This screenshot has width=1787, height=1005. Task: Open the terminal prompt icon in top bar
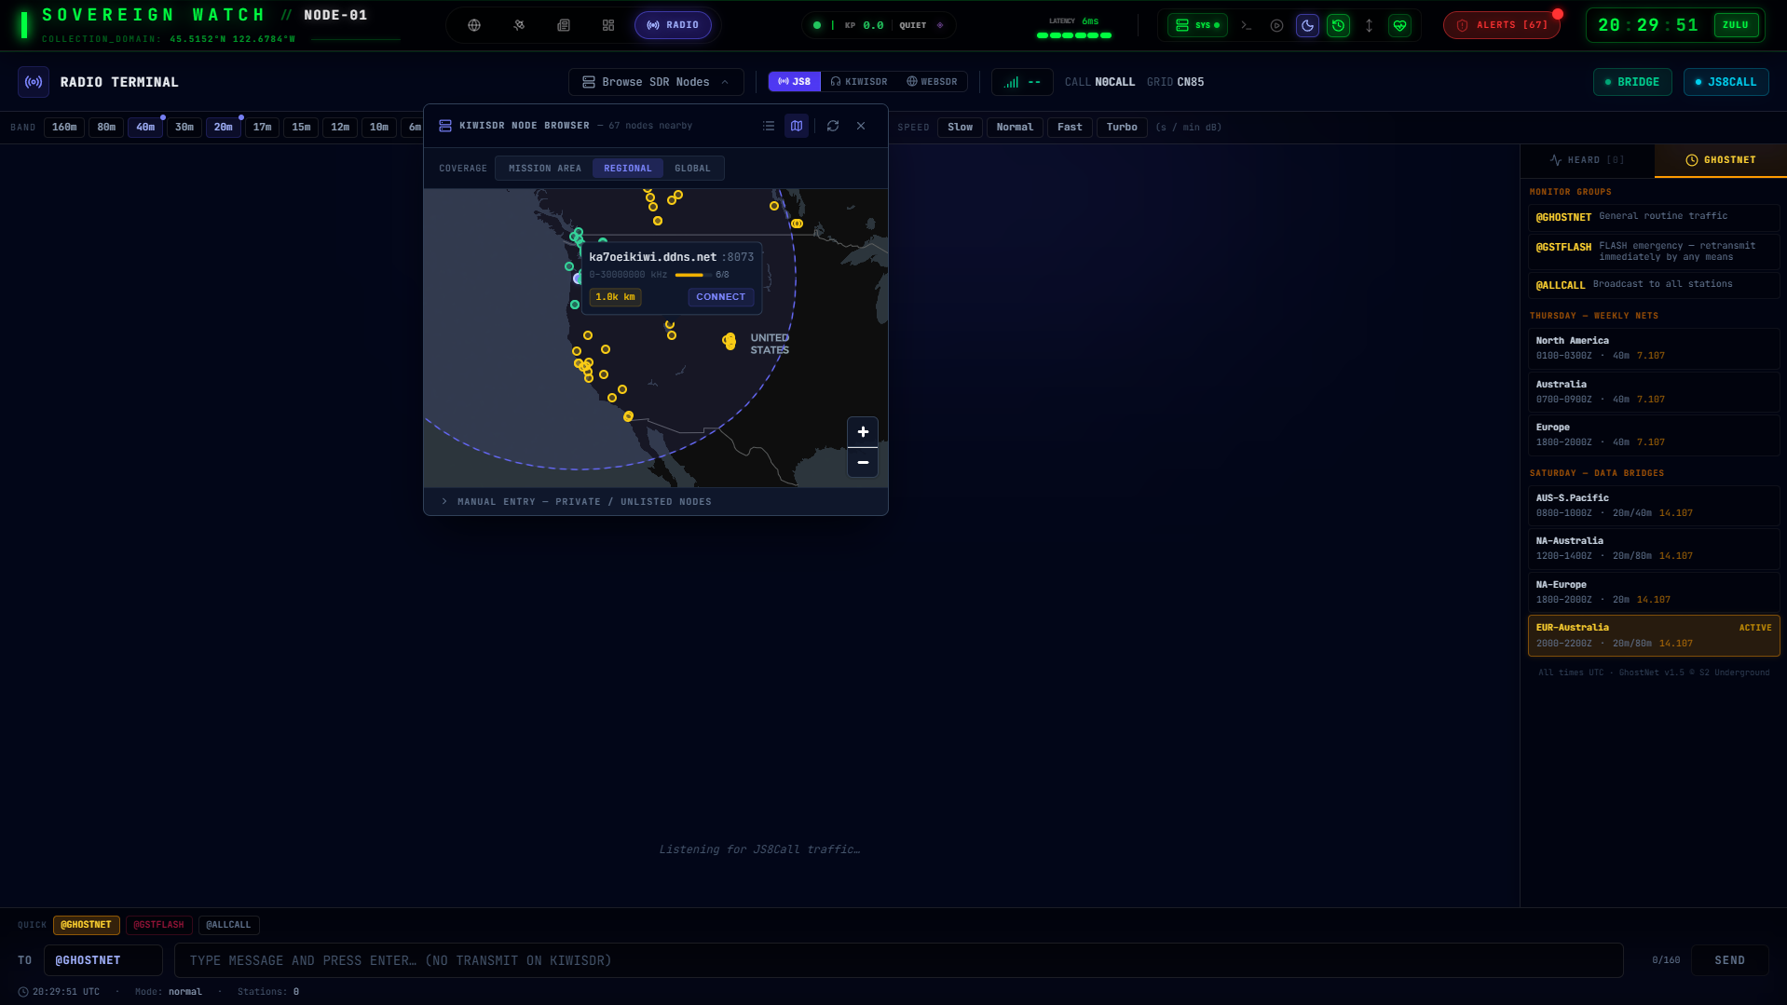click(x=1246, y=25)
